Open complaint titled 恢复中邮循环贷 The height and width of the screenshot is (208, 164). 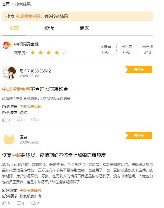[54, 155]
